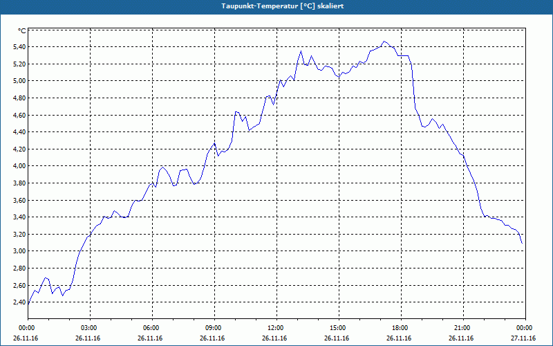Click the 4,40 y-axis label
Screen dimensions: 553x346
point(20,132)
